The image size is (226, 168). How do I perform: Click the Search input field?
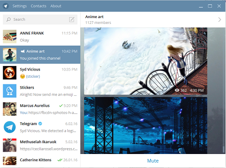[40, 19]
